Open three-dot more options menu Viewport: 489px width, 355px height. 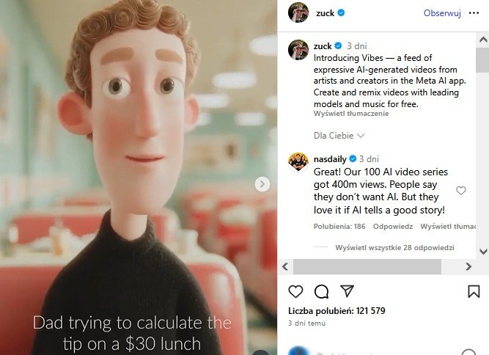click(474, 12)
